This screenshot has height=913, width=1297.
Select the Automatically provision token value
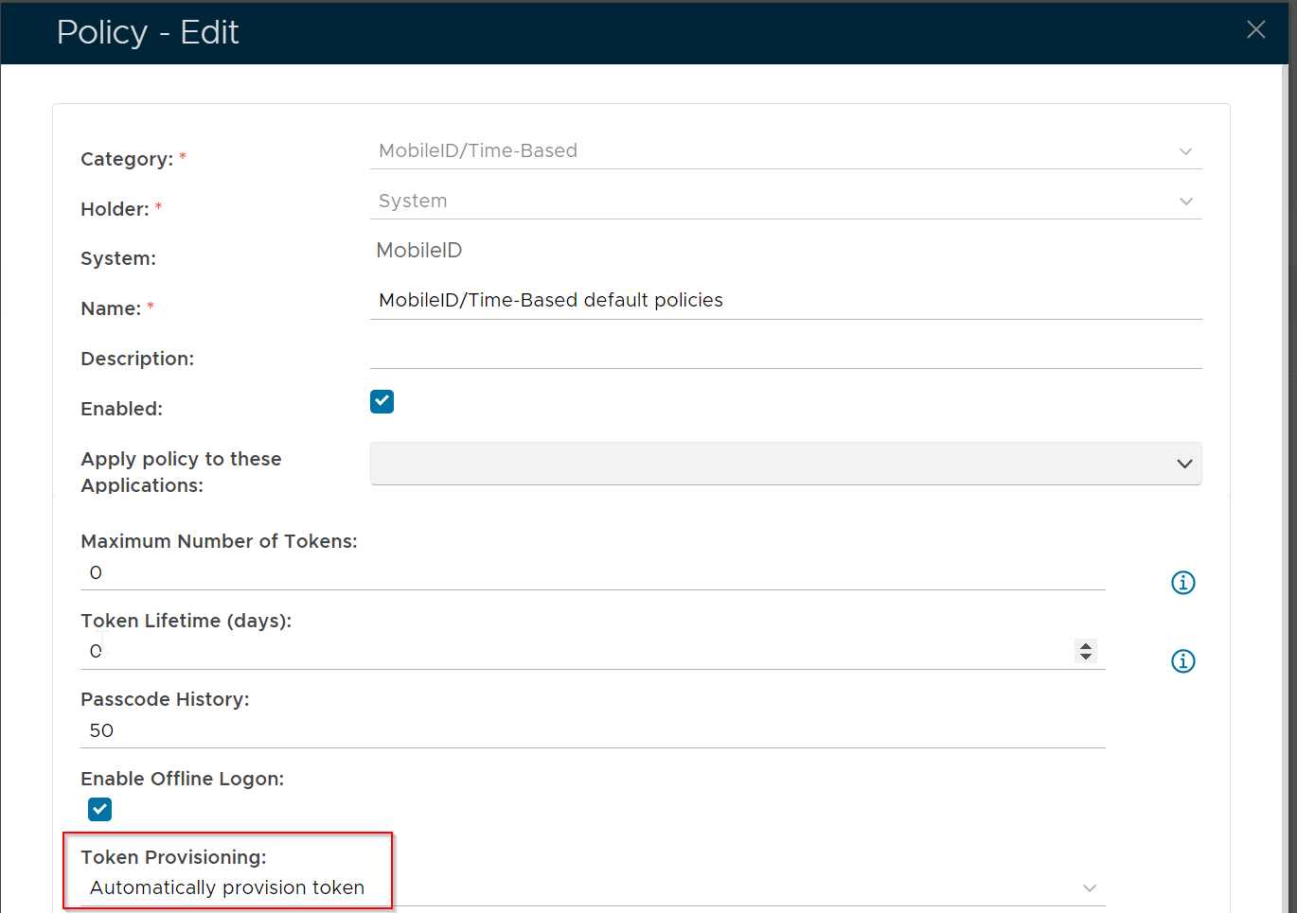click(227, 888)
